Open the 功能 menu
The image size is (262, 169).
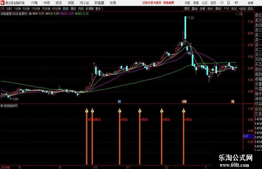[187, 3]
